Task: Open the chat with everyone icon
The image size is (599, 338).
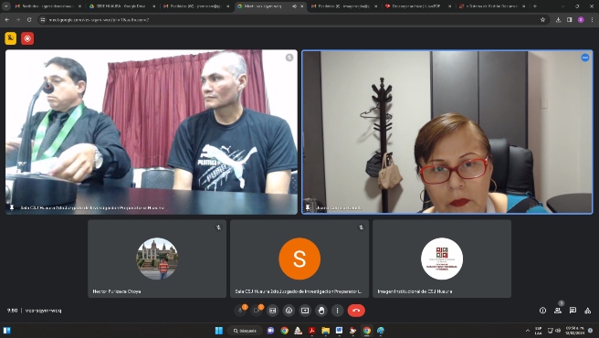Action: click(573, 311)
